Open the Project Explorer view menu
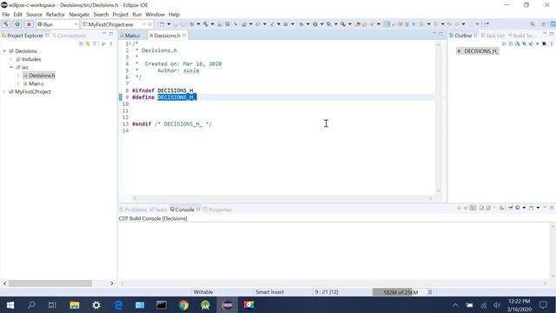The width and height of the screenshot is (556, 313). (111, 43)
